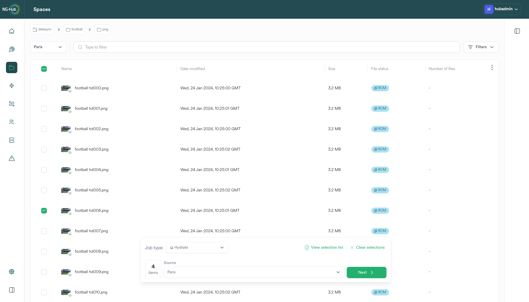The image size is (529, 302).
Task: Expand the Job type Hydrate dropdown
Action: (197, 247)
